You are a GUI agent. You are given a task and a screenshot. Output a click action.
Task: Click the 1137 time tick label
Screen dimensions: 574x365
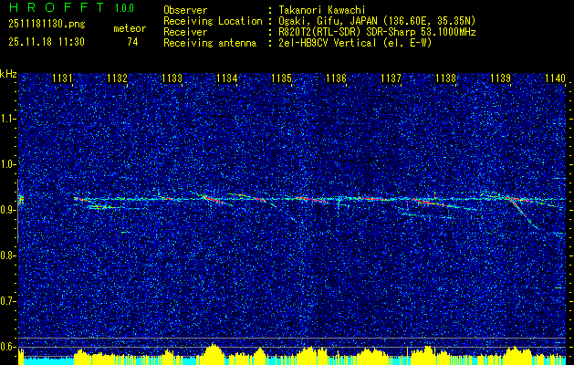pyautogui.click(x=391, y=79)
